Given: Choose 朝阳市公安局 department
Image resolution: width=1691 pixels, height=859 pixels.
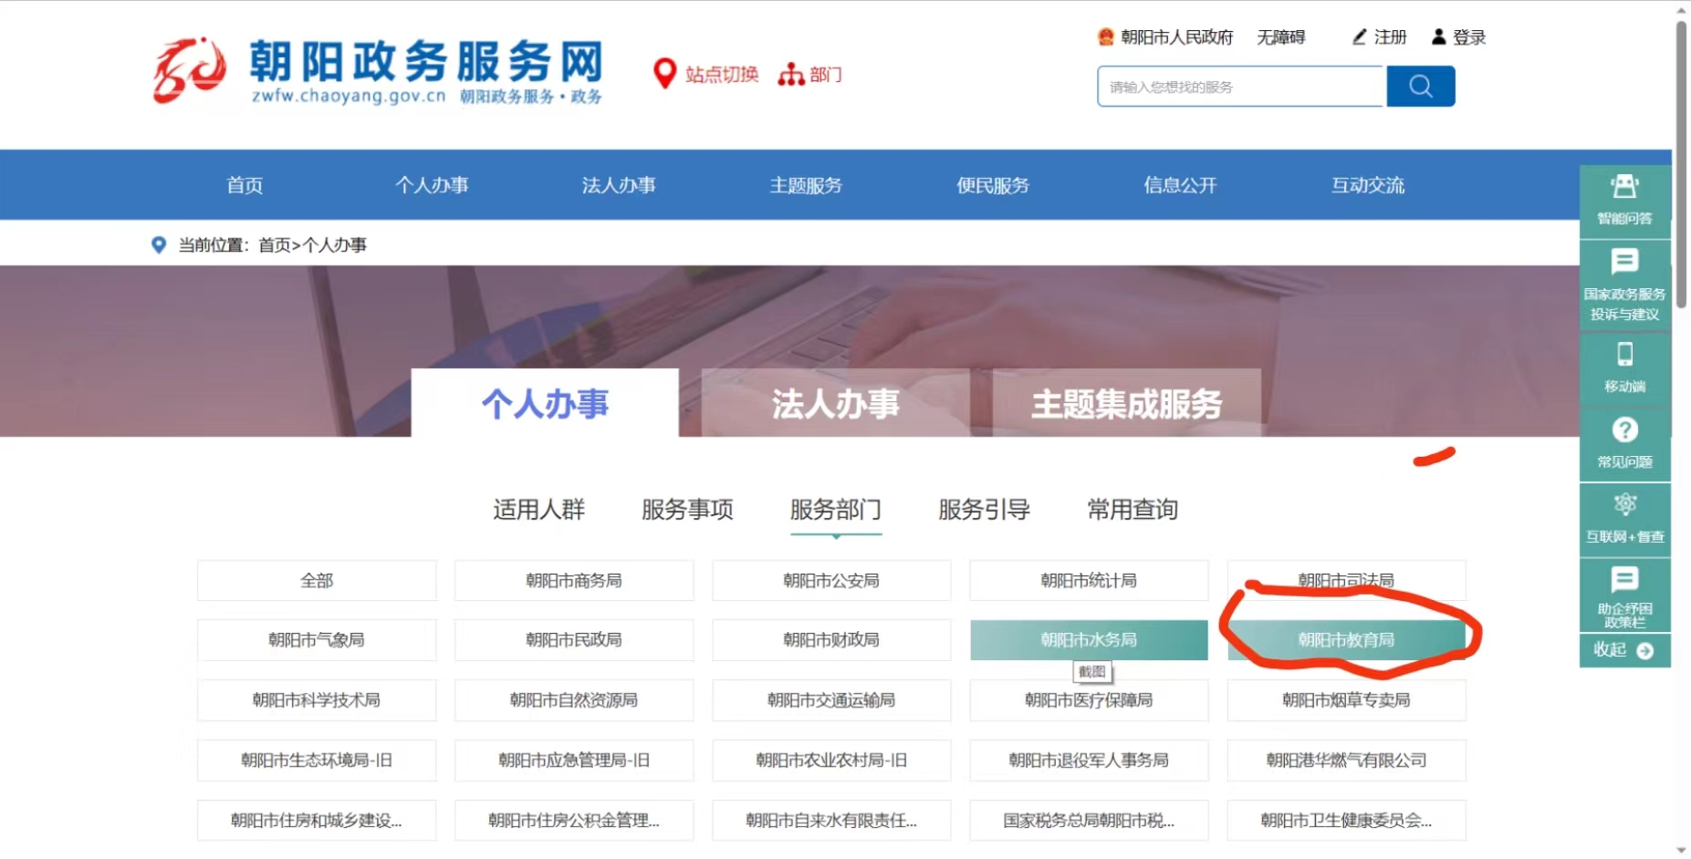Looking at the screenshot, I should [831, 581].
